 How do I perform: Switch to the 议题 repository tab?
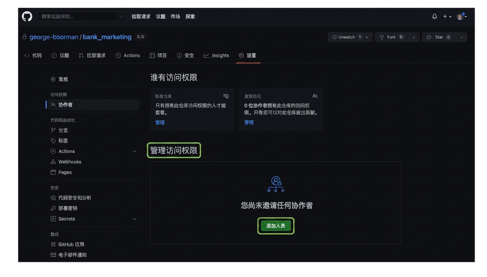coord(60,56)
